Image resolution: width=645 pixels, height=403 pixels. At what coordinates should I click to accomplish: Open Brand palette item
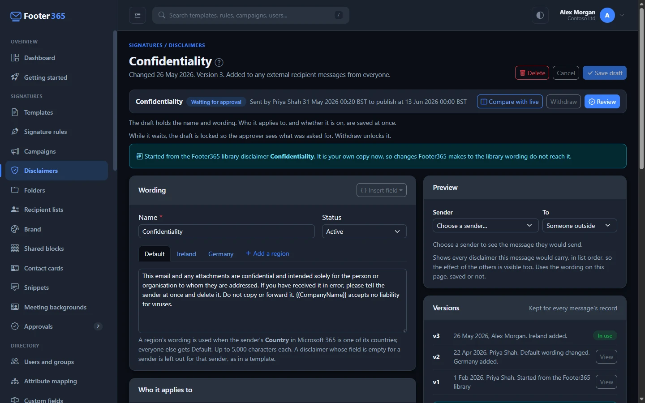(x=56, y=229)
